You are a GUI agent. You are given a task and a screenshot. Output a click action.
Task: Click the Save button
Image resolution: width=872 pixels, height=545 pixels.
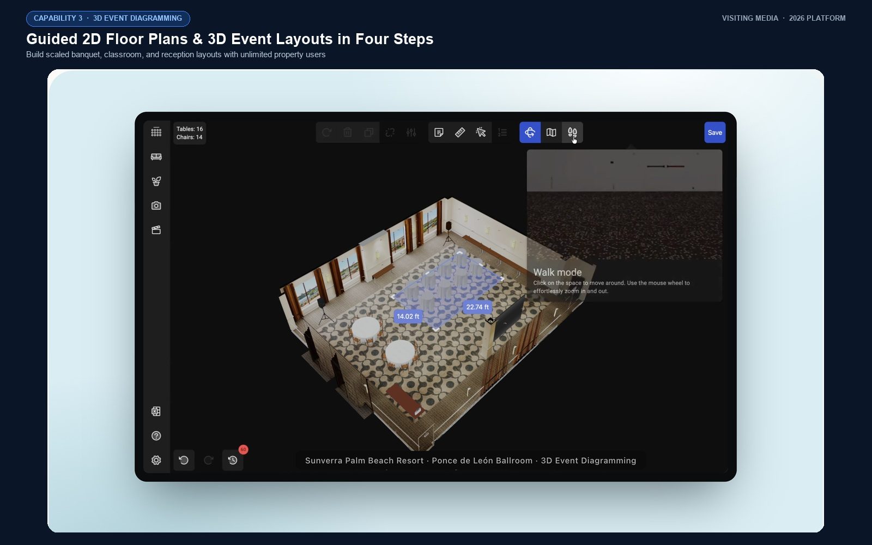tap(714, 132)
